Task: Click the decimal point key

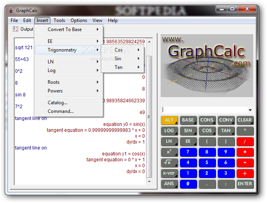Action: coord(207,184)
